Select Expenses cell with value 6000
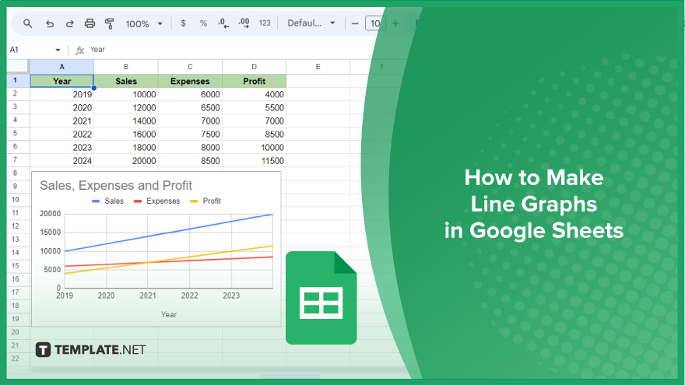 coord(190,94)
